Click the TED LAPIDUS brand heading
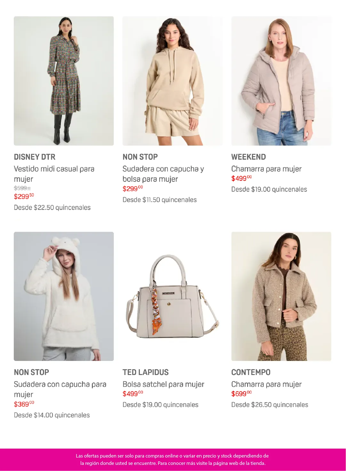The width and height of the screenshot is (346, 471). click(146, 372)
